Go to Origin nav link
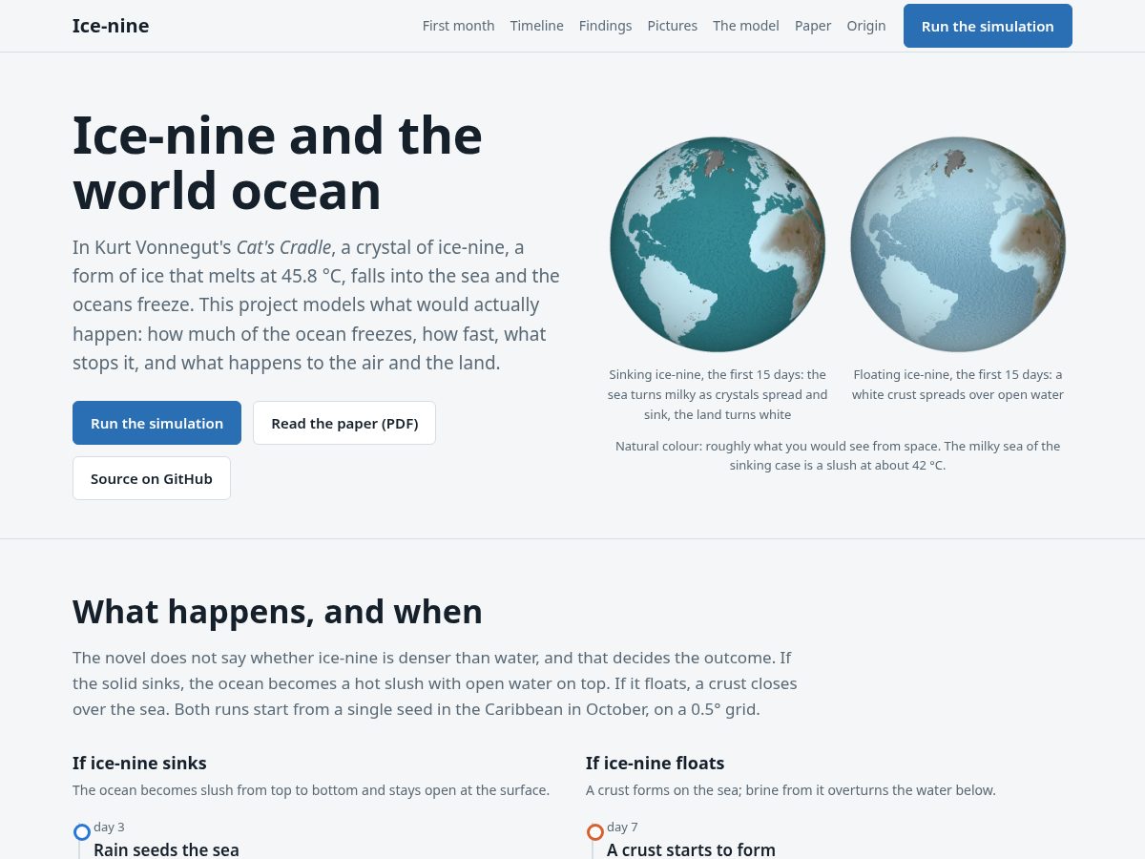 [866, 26]
